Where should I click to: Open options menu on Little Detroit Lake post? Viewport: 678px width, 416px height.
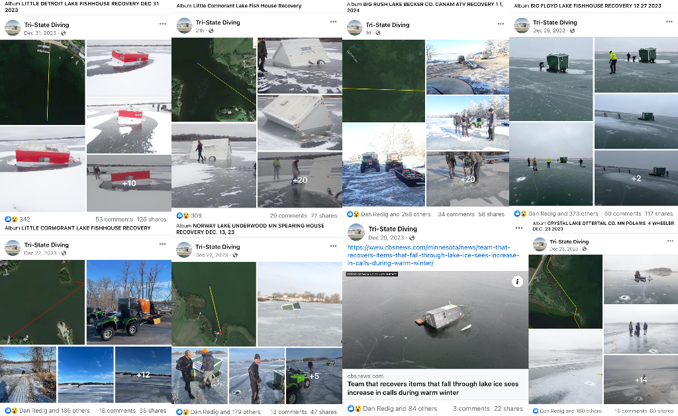coord(163,24)
